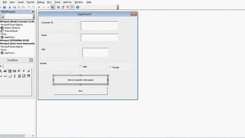The width and height of the screenshot is (245, 138).
Task: Select the ScrollBar control in Toolbox
Action: [15, 76]
